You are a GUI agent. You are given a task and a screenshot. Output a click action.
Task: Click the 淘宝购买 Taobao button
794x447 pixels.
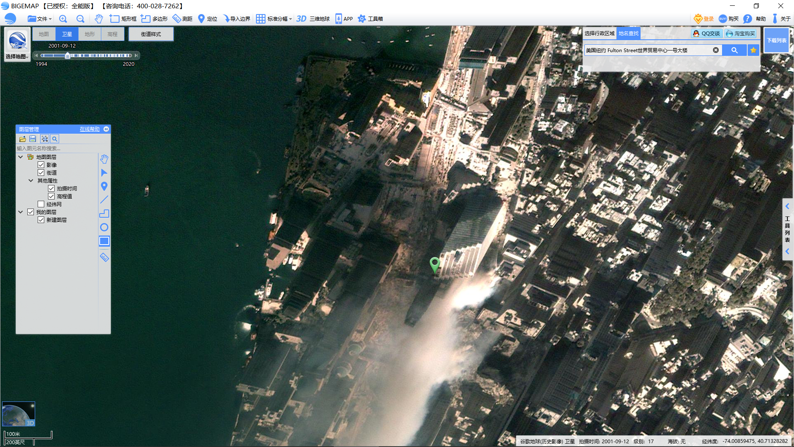[740, 34]
